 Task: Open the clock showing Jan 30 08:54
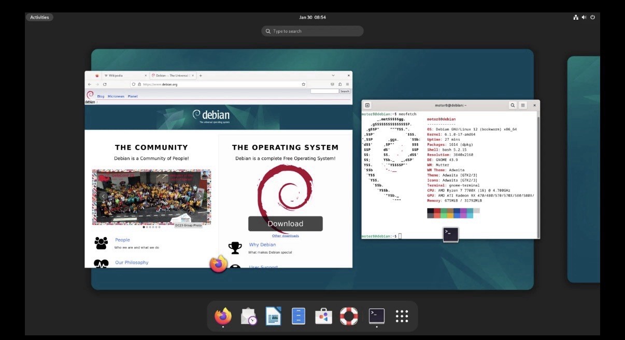coord(312,17)
